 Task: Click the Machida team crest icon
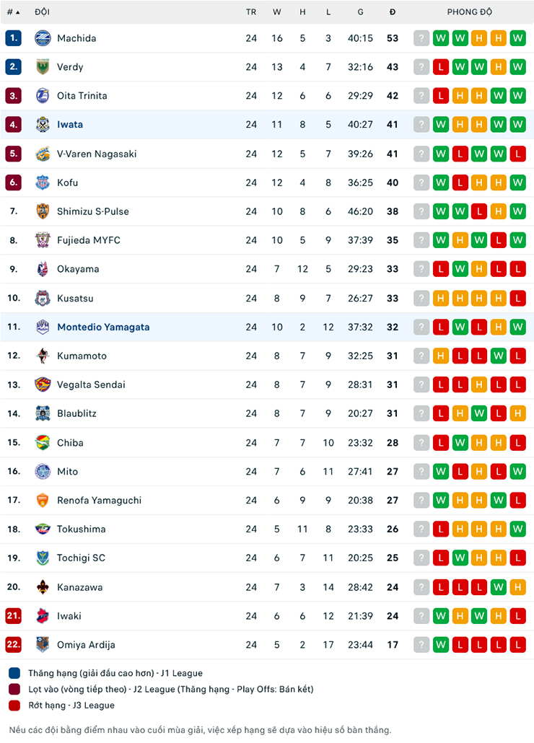pos(43,38)
